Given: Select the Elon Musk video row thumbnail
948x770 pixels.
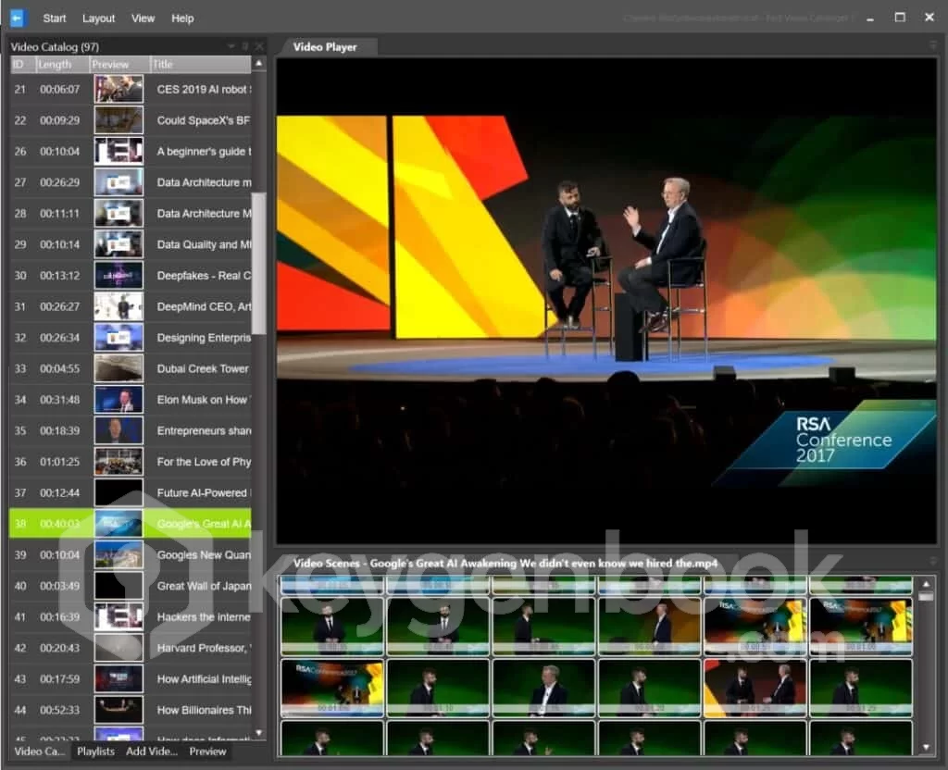Looking at the screenshot, I should coord(118,400).
